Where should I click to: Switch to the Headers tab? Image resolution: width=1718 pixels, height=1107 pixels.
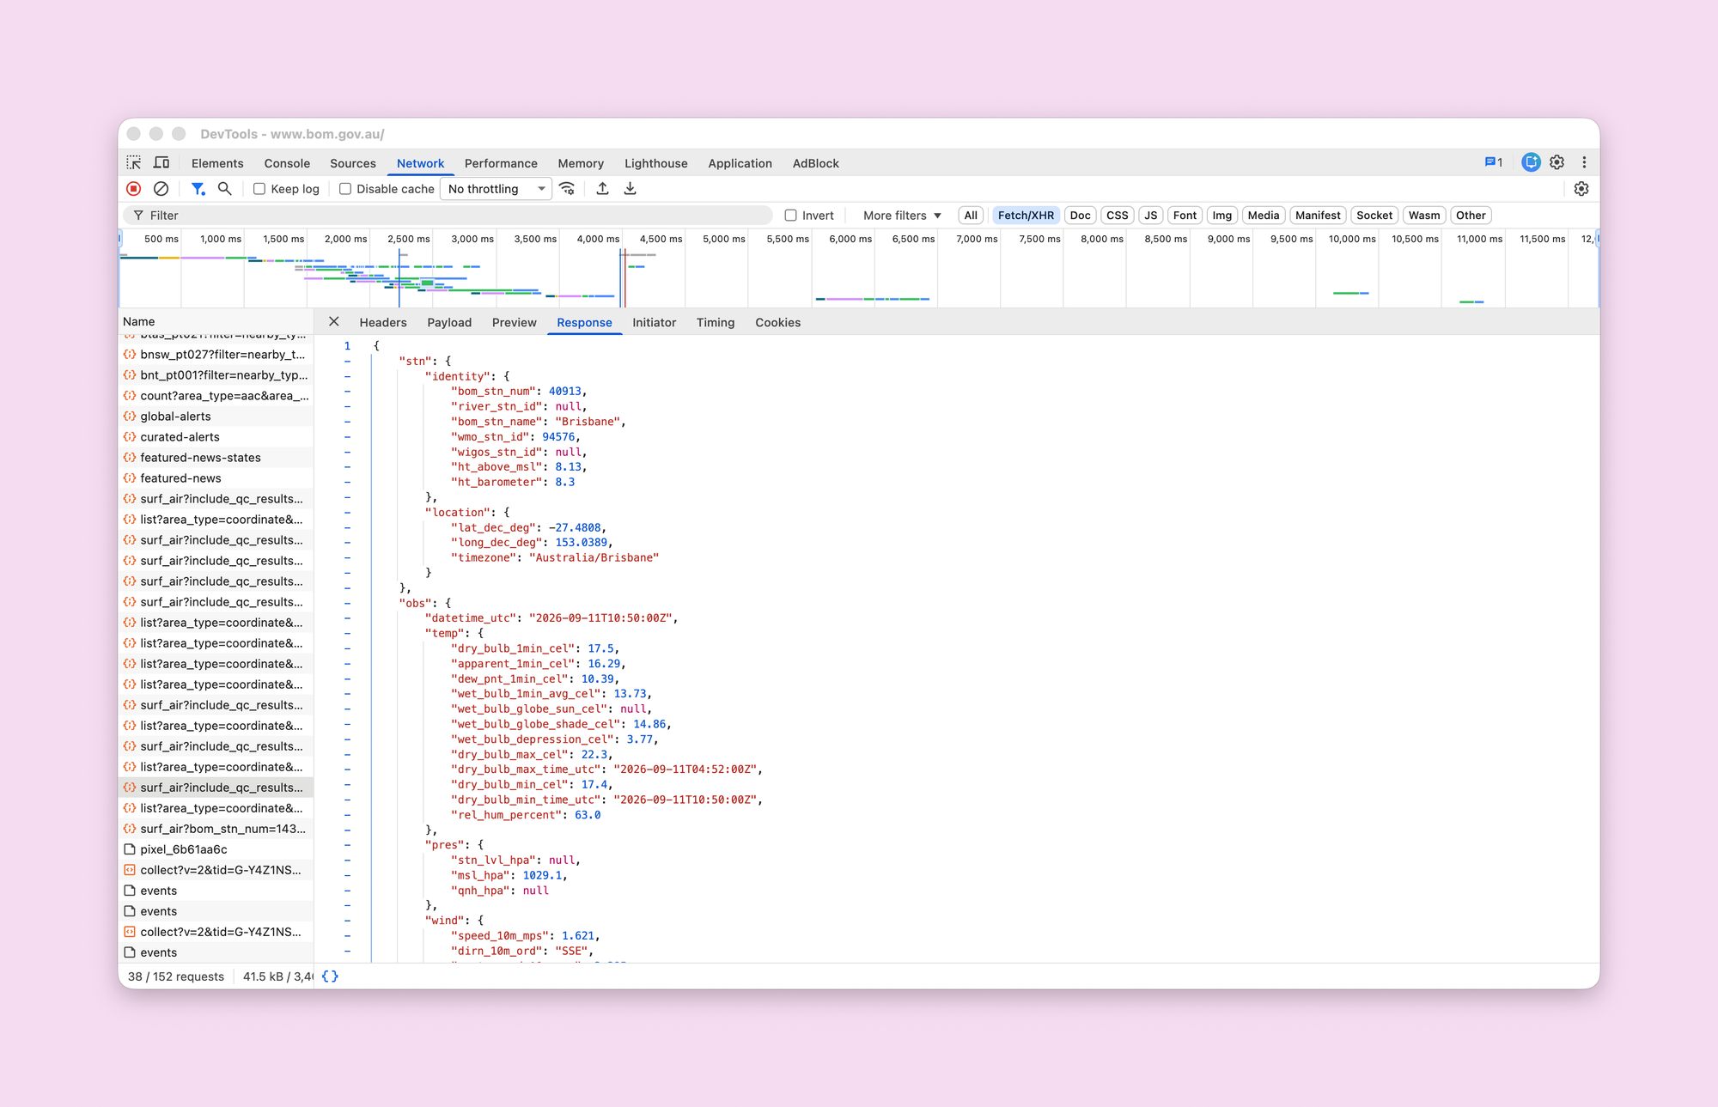click(x=383, y=323)
